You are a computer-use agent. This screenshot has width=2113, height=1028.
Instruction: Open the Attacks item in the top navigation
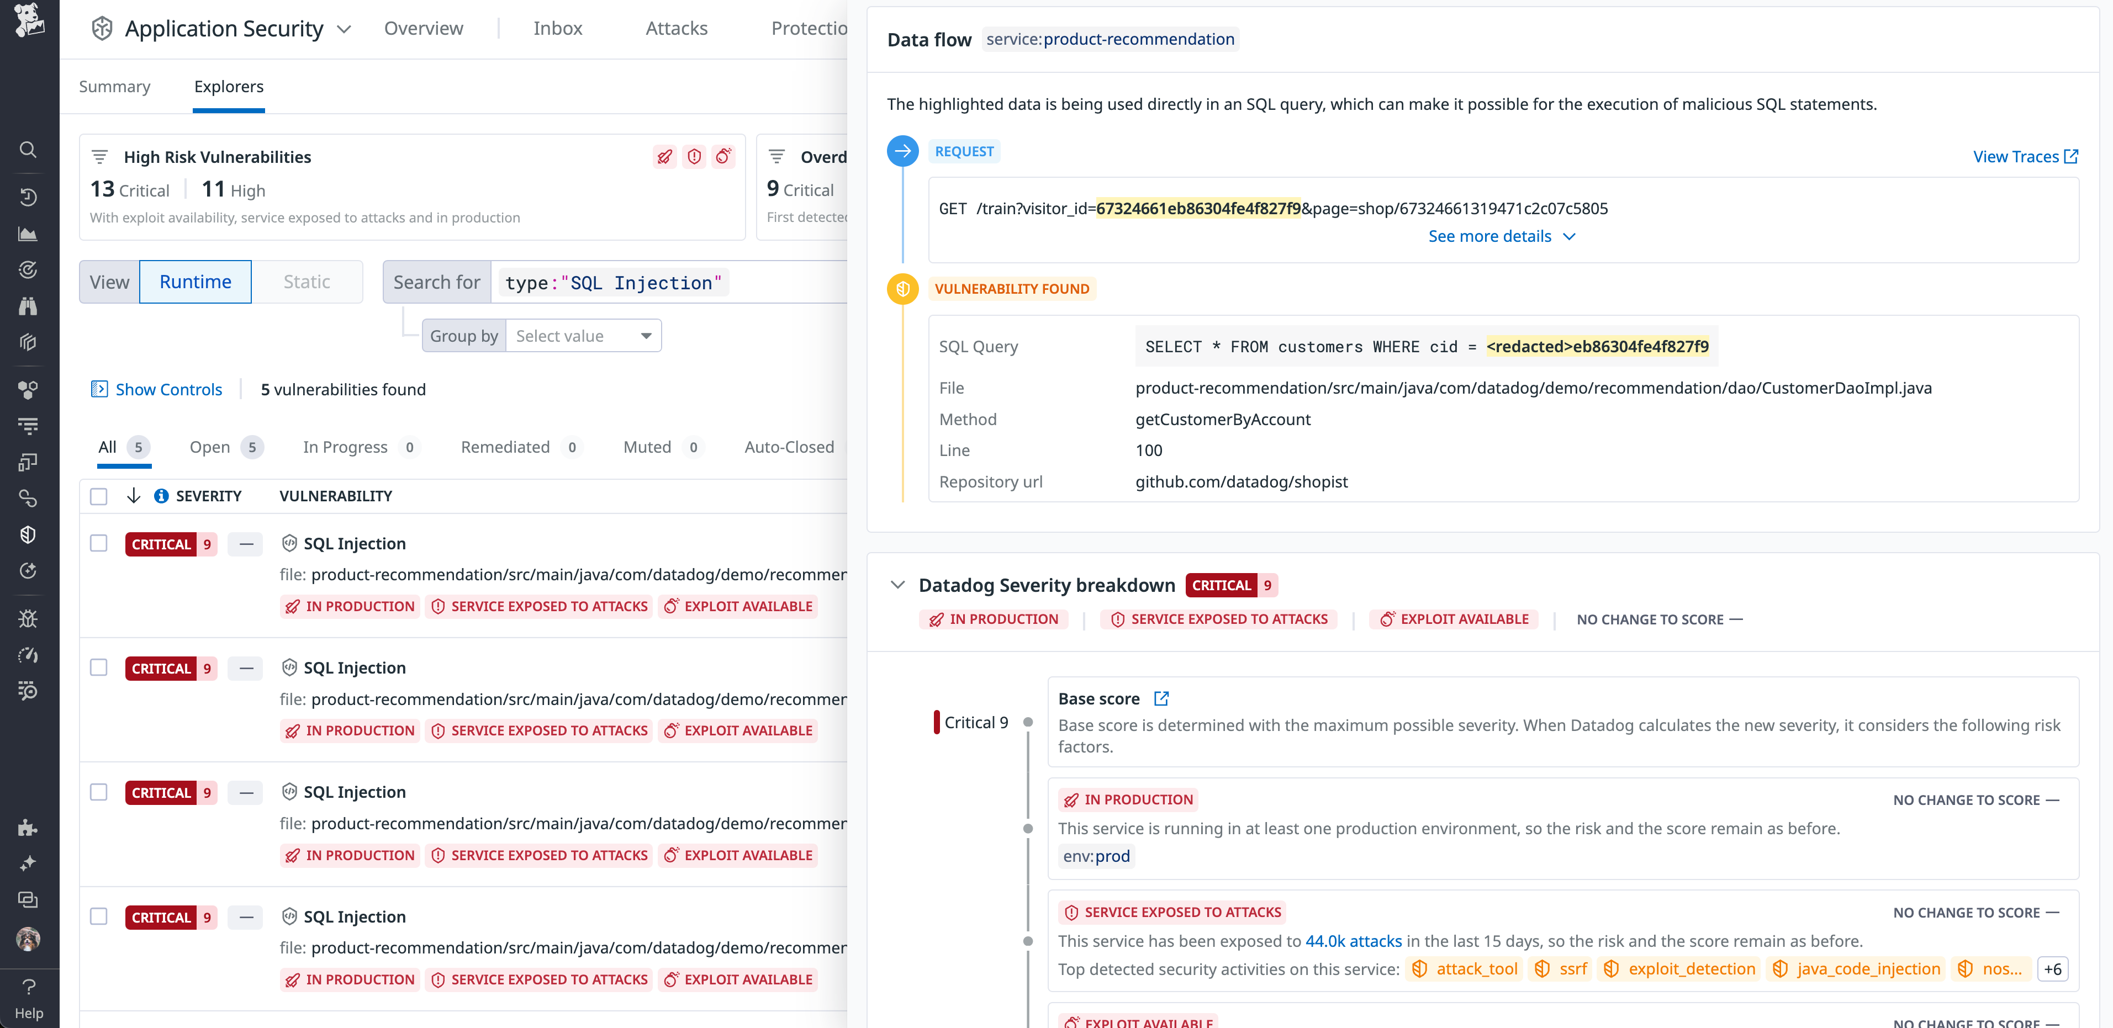[x=676, y=27]
